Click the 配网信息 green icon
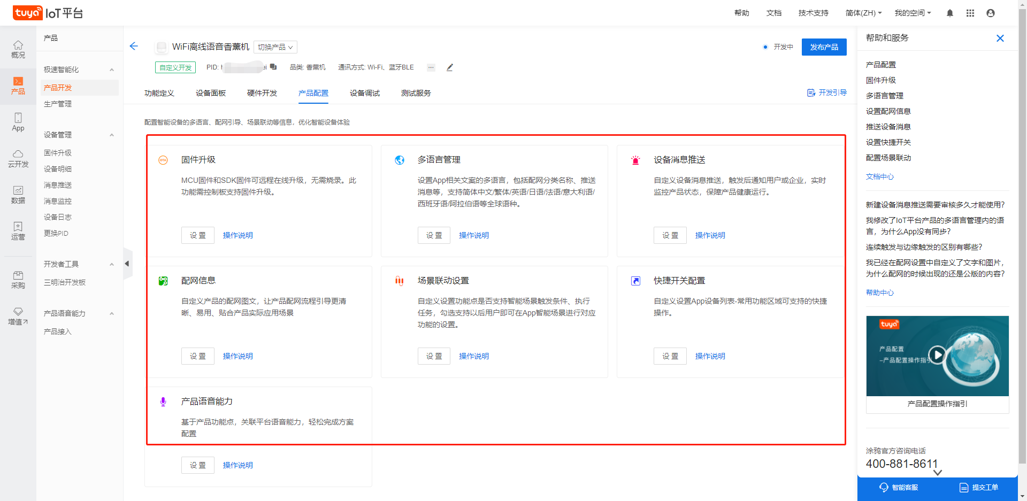Image resolution: width=1027 pixels, height=501 pixels. [163, 281]
